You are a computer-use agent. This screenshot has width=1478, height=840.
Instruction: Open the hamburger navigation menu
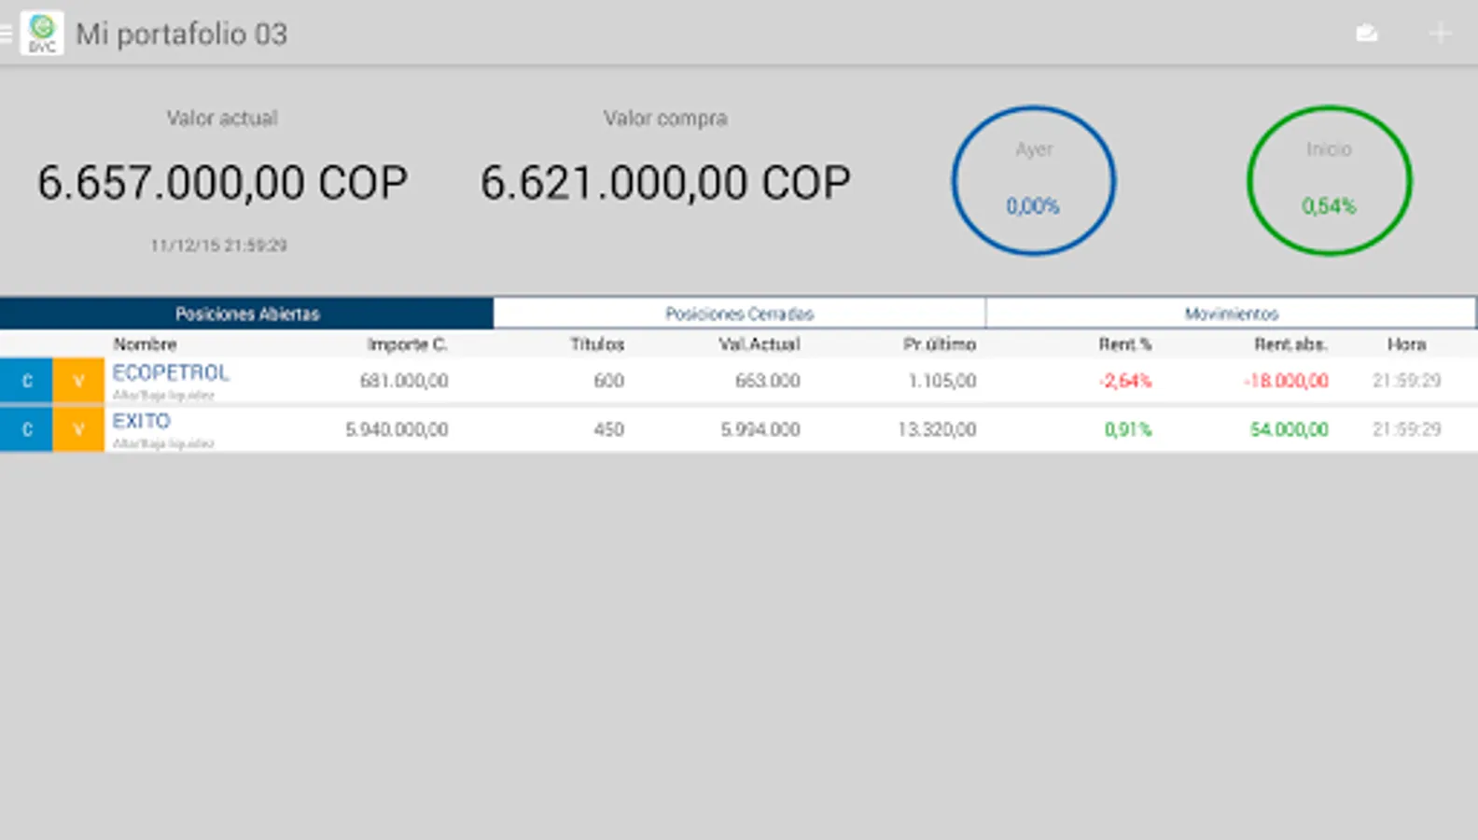[6, 34]
